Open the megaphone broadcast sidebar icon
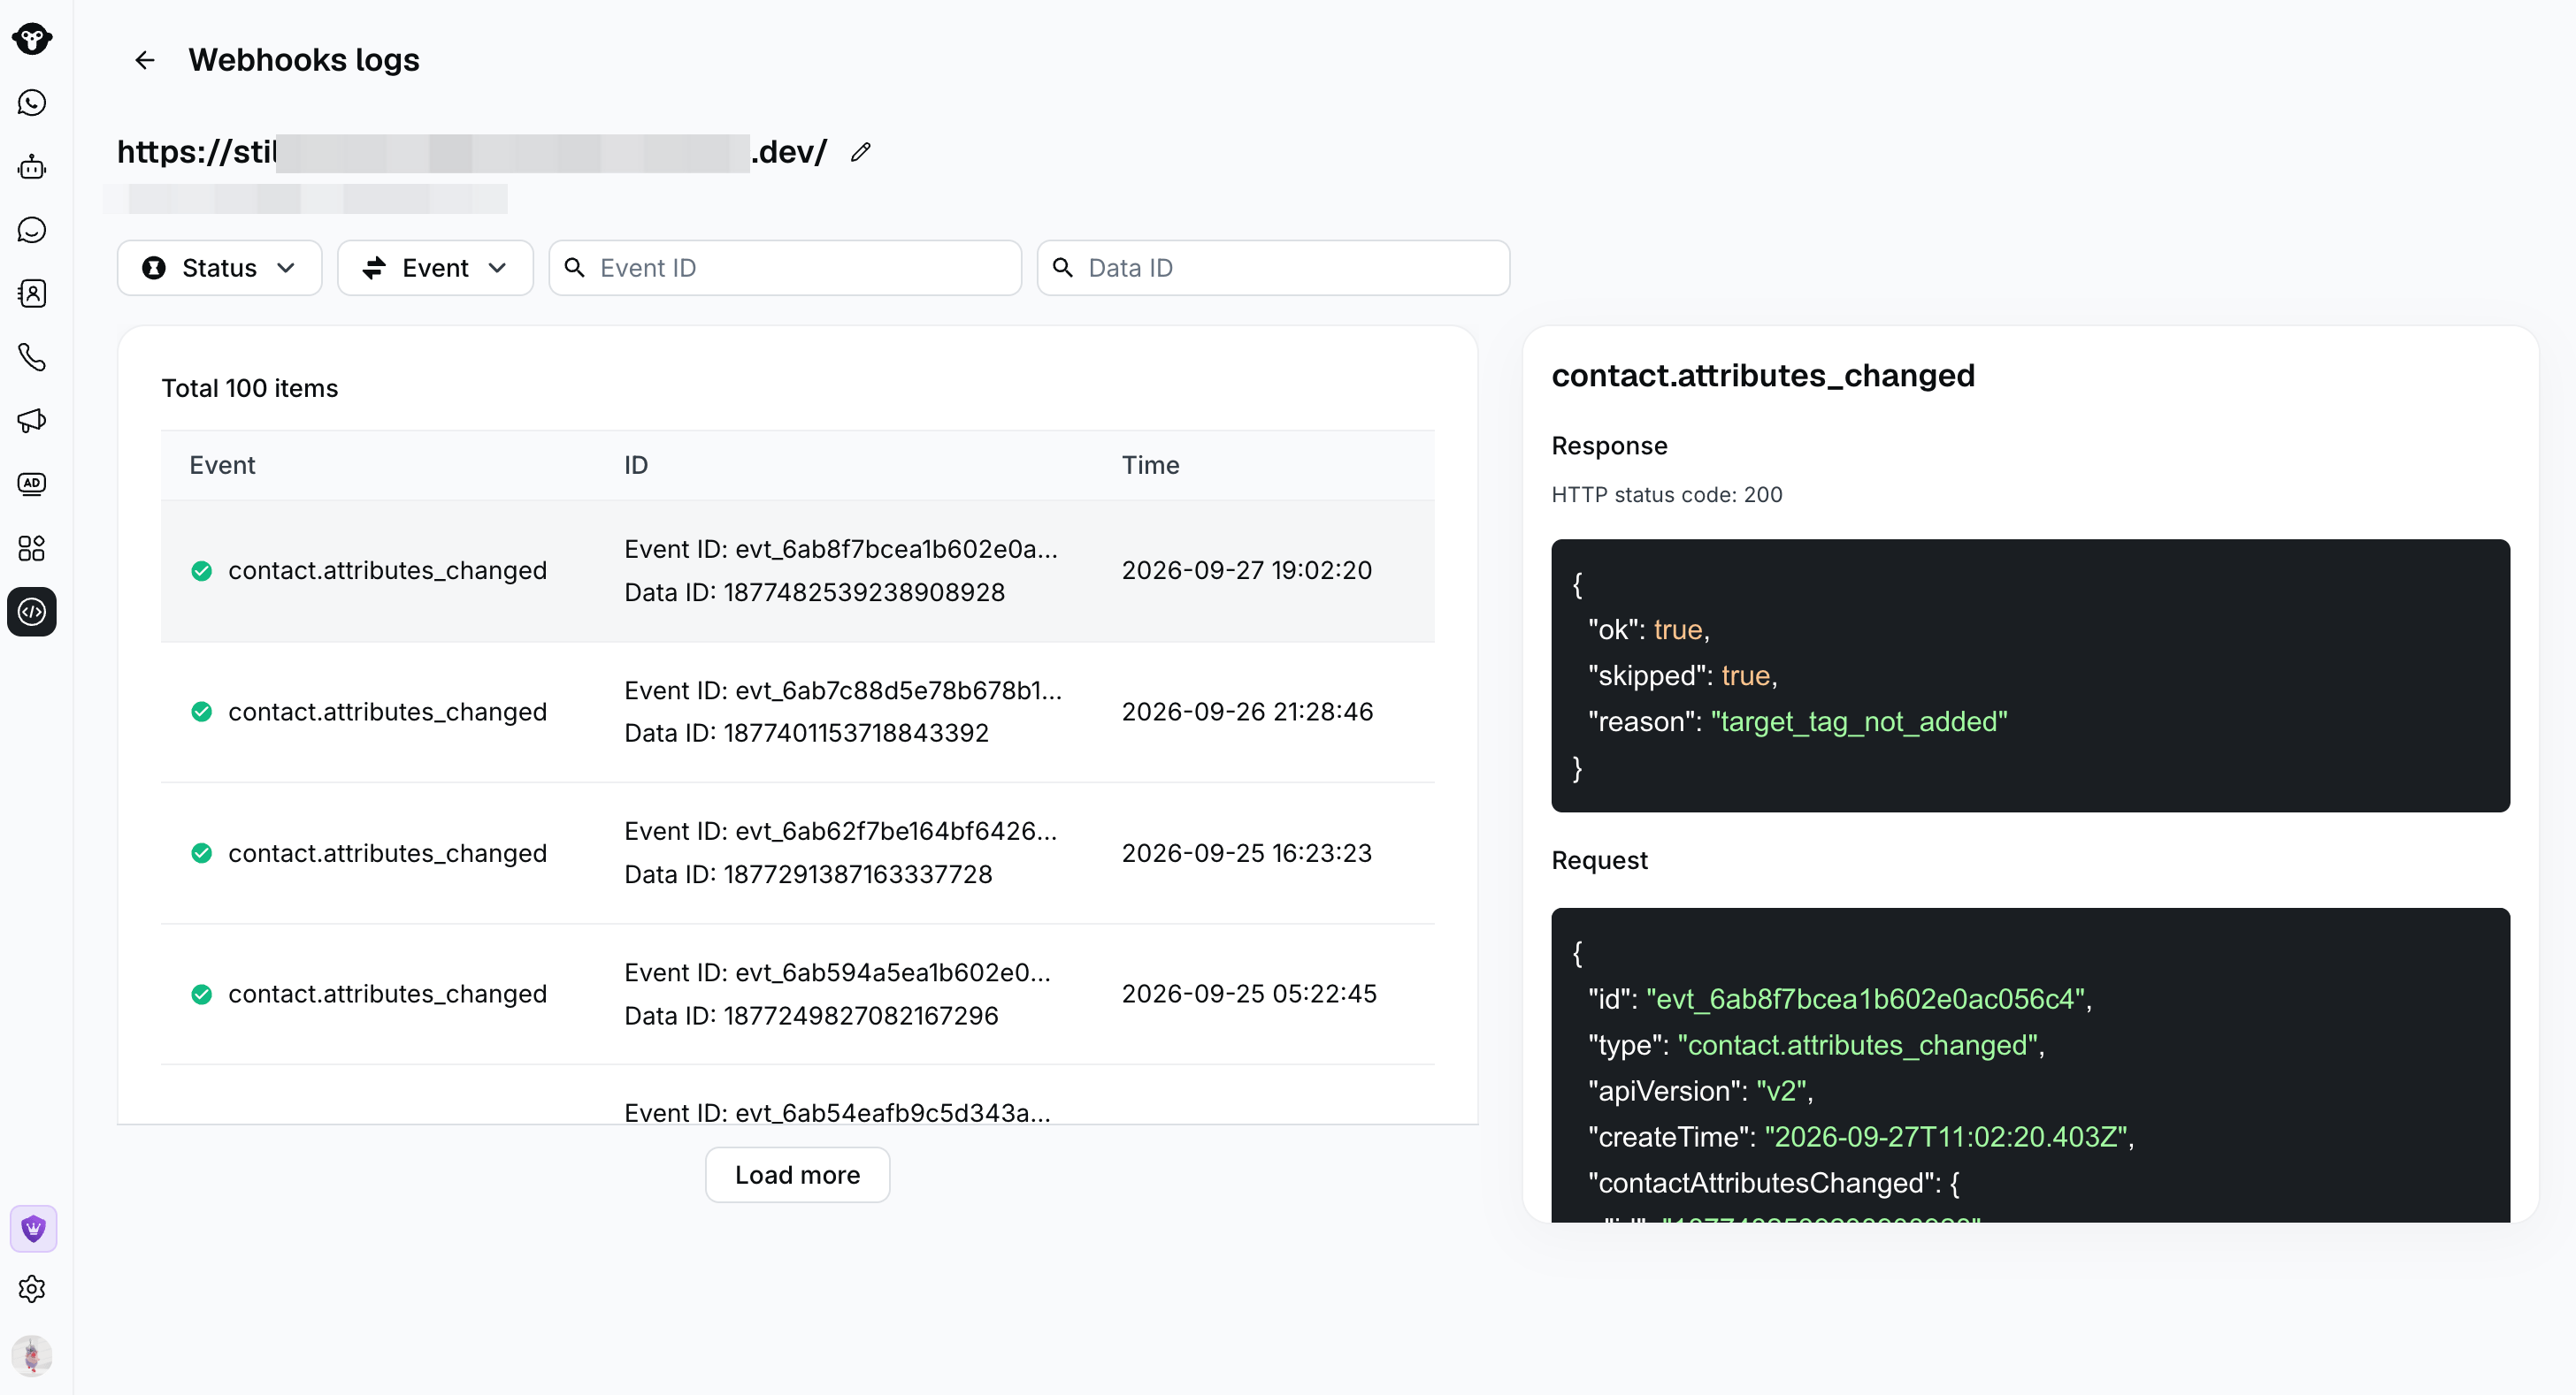The width and height of the screenshot is (2576, 1395). tap(32, 421)
